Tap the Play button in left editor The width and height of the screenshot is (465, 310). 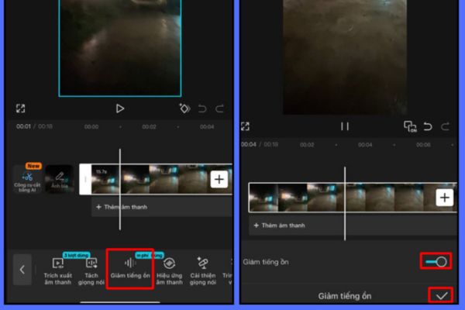coord(119,108)
